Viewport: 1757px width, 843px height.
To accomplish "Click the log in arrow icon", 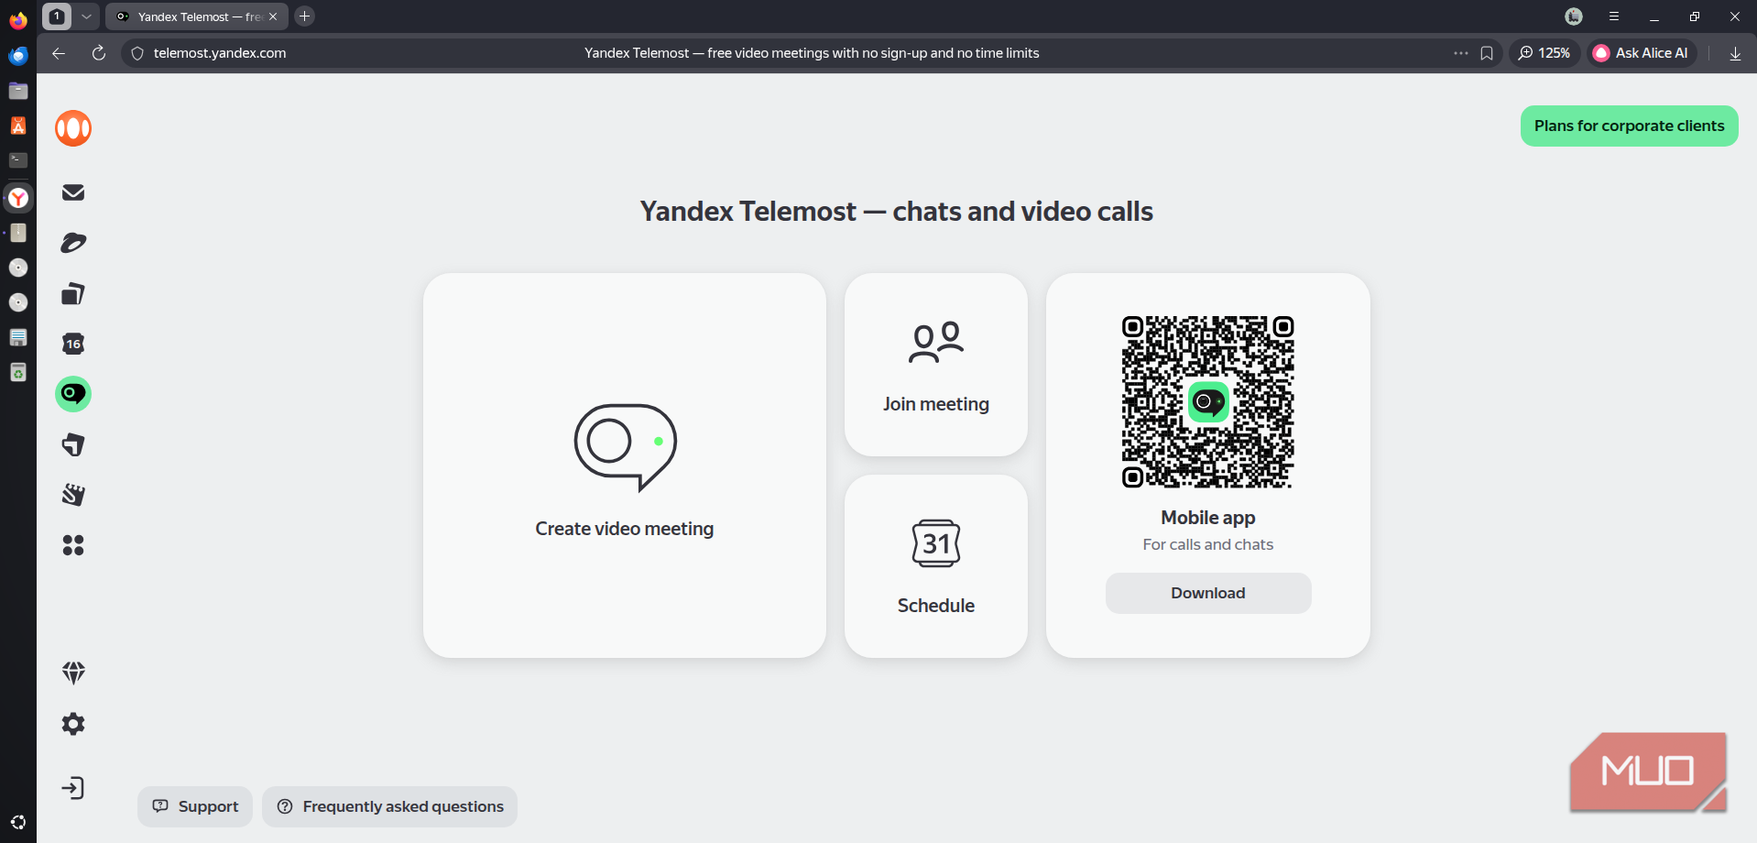I will pyautogui.click(x=73, y=788).
